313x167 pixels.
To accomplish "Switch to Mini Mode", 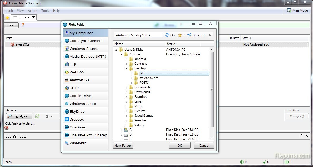I will tap(297, 10).
